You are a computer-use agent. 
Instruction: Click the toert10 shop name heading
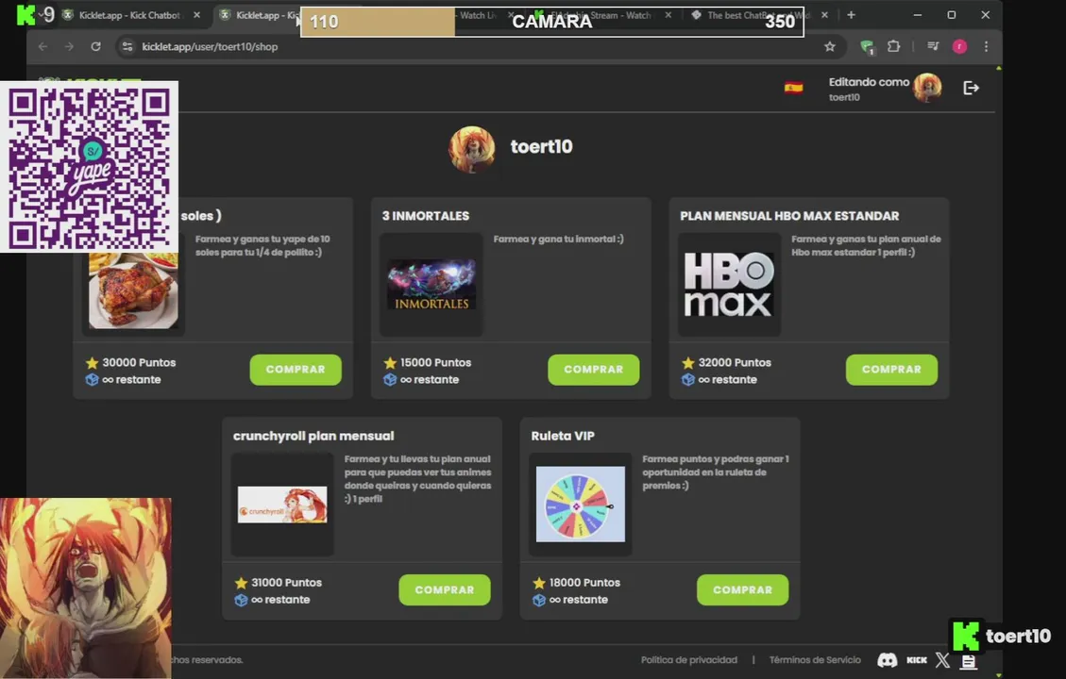[541, 147]
